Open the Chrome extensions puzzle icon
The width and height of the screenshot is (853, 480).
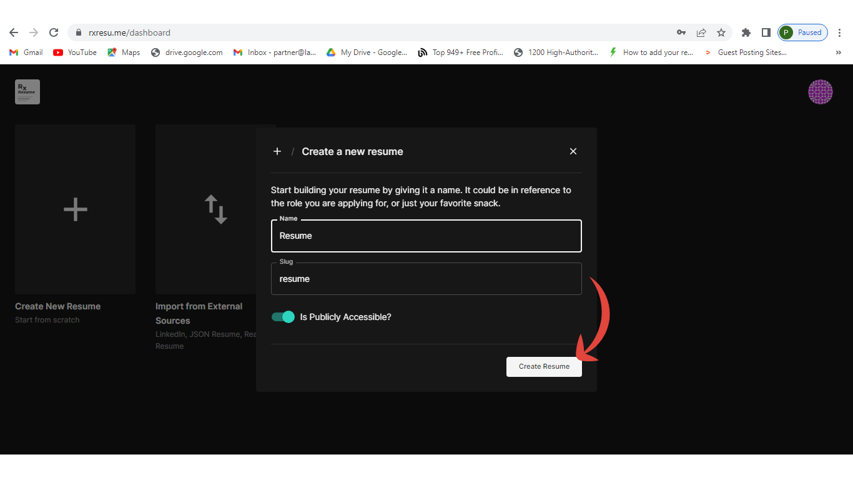(746, 32)
